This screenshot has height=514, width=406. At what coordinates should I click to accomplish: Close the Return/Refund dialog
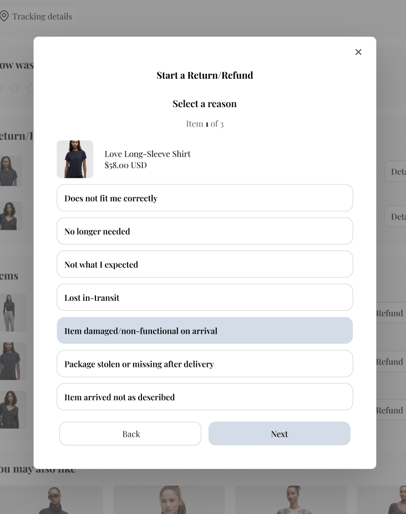(358, 52)
